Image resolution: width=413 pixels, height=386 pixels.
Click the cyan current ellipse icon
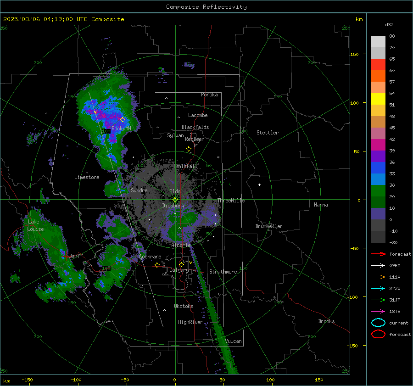pyautogui.click(x=378, y=323)
